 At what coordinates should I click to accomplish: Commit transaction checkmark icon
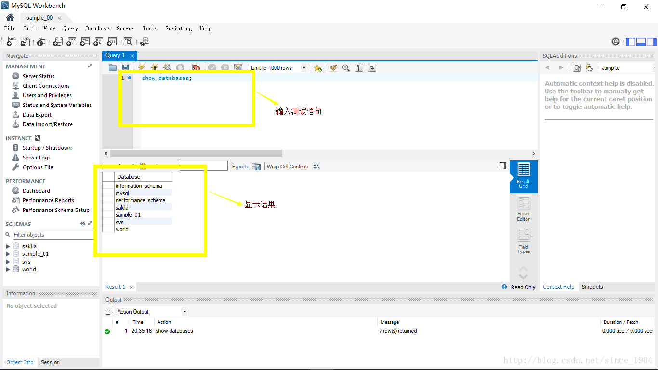(x=212, y=68)
